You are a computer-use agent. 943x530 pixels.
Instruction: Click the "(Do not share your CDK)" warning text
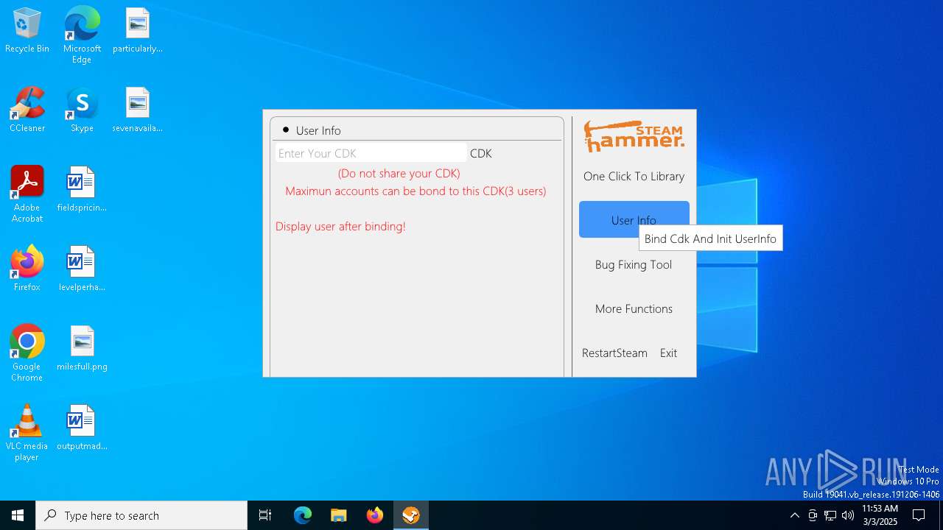pos(399,173)
